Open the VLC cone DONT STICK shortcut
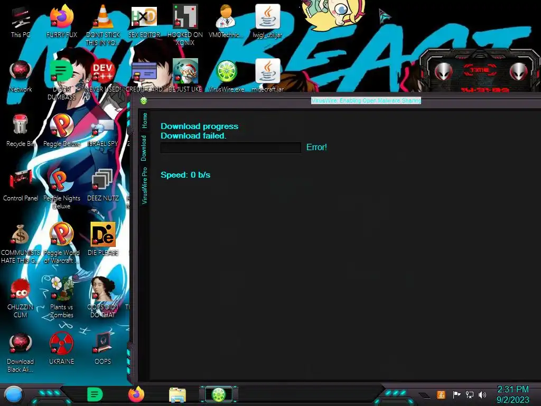The width and height of the screenshot is (541, 406). point(103,25)
